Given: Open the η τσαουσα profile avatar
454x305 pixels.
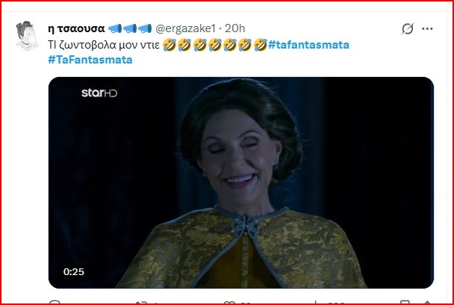Looking at the screenshot, I should (27, 35).
